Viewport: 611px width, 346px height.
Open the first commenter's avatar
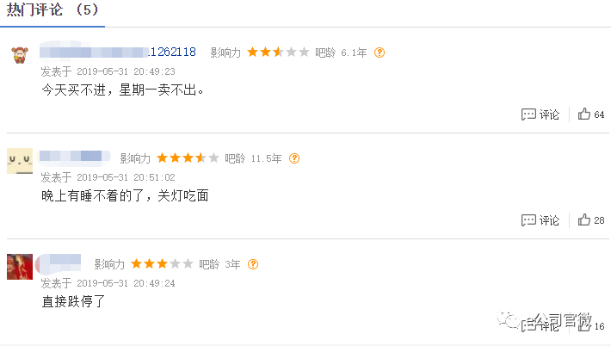pyautogui.click(x=20, y=55)
